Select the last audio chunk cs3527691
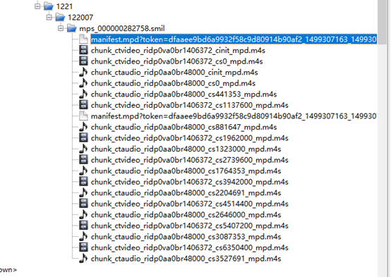 (186, 259)
